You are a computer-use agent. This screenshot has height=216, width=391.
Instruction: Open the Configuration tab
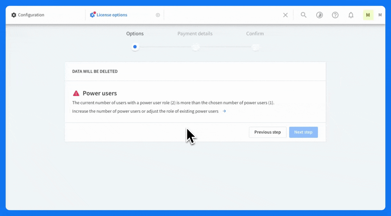(x=28, y=15)
